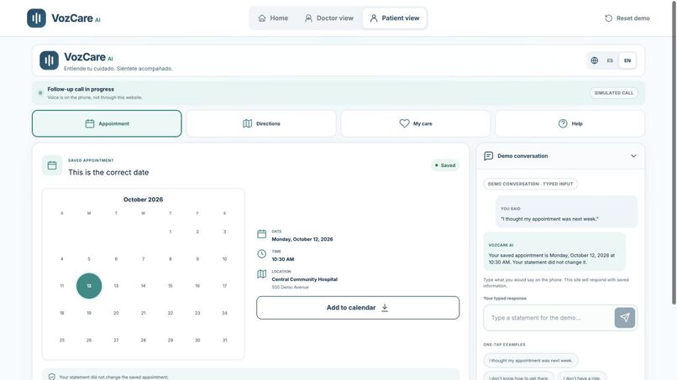Click the 'Central Community Hospital' location text
The height and width of the screenshot is (380, 677).
[x=304, y=279]
